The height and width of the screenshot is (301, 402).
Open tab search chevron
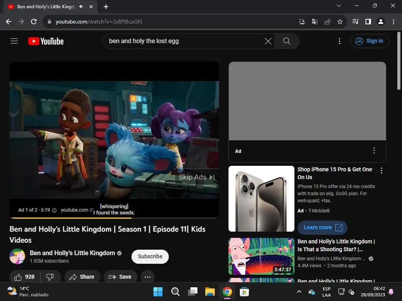339,5
